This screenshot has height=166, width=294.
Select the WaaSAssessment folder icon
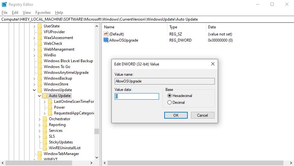click(40, 38)
